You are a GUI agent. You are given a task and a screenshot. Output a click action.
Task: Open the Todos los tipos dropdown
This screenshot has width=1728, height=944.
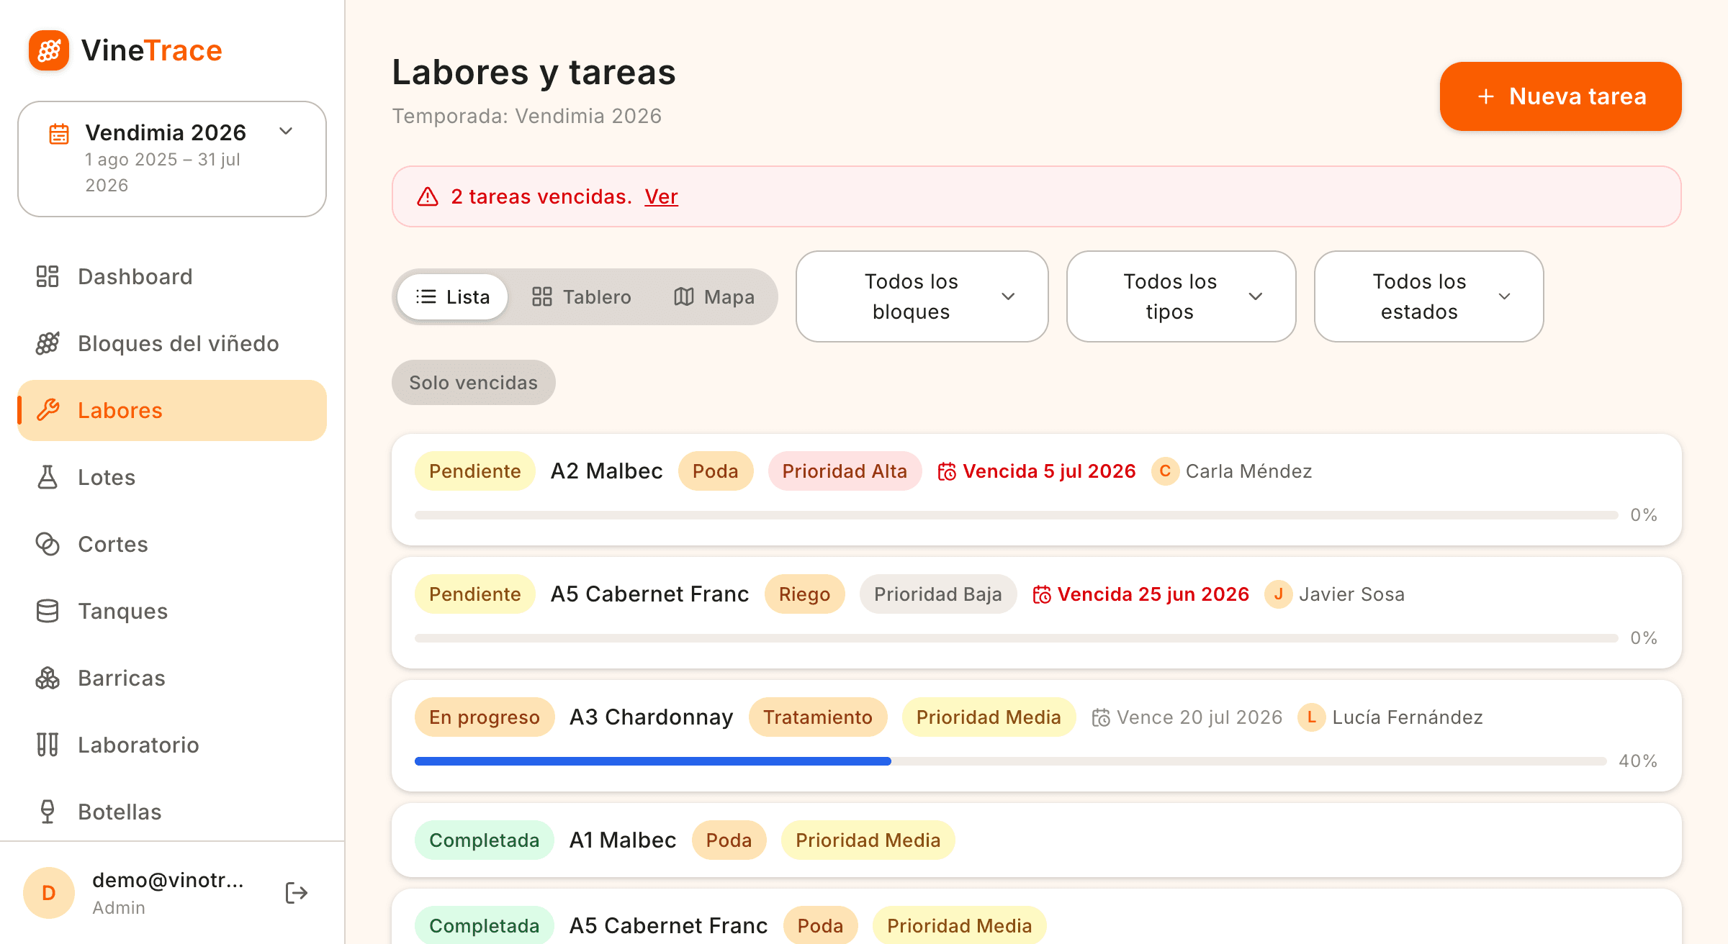pyautogui.click(x=1182, y=296)
